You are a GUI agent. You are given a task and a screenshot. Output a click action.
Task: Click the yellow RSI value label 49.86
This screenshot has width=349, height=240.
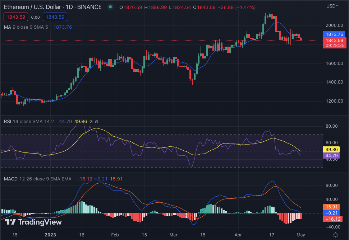click(x=331, y=149)
